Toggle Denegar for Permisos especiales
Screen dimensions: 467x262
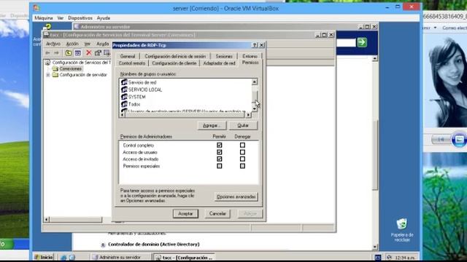coord(242,166)
